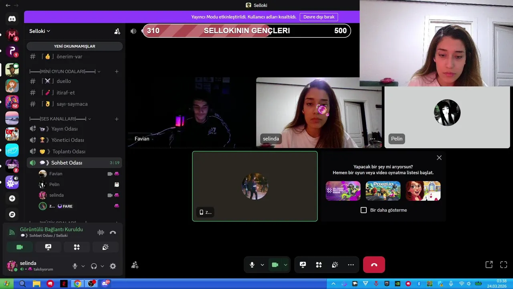Launch activities from the call control bar
The width and height of the screenshot is (513, 289).
pyautogui.click(x=319, y=265)
